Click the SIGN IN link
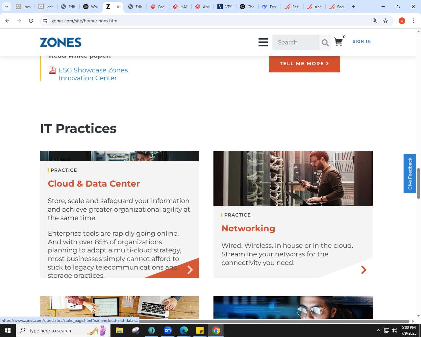421x337 pixels. [361, 41]
